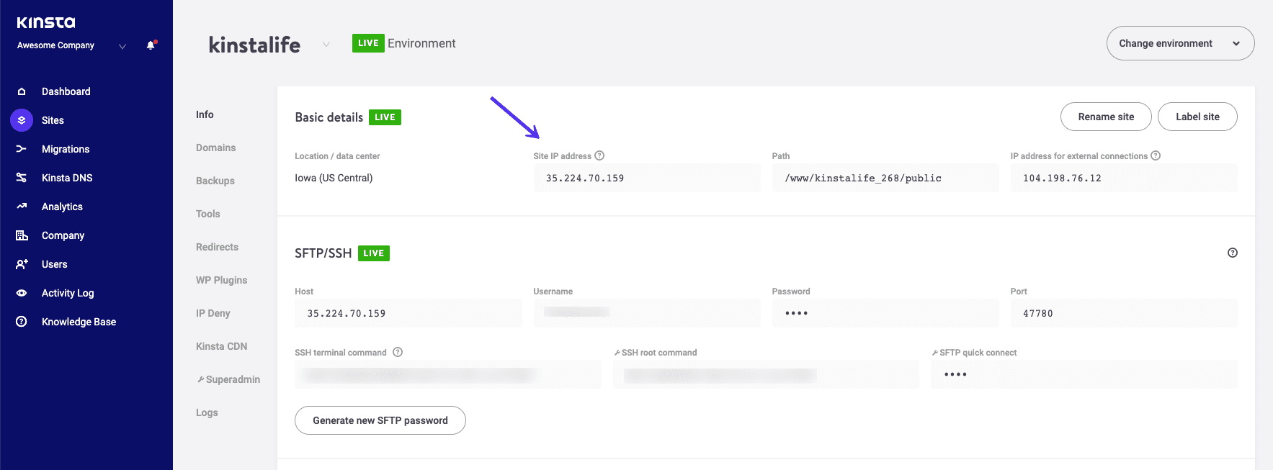Screen dimensions: 1273x470
Task: Click the Migrations arrow icon
Action: (22, 149)
